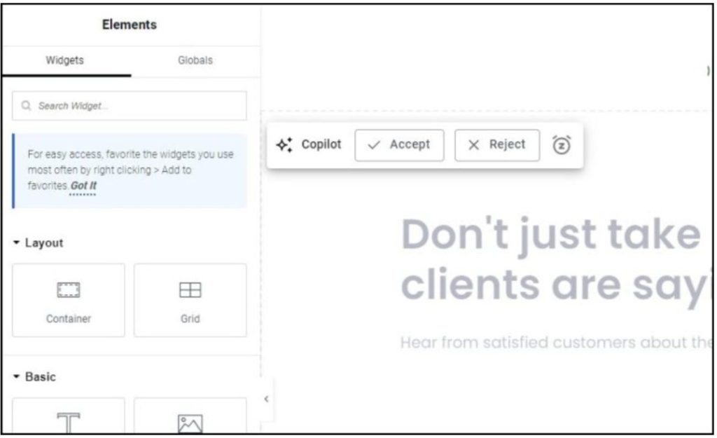
Task: Add the Container widget
Action: [x=69, y=300]
